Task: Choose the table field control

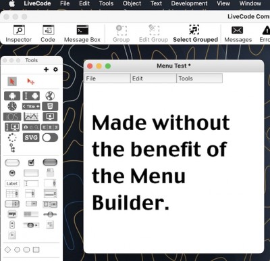Action: (x=12, y=193)
